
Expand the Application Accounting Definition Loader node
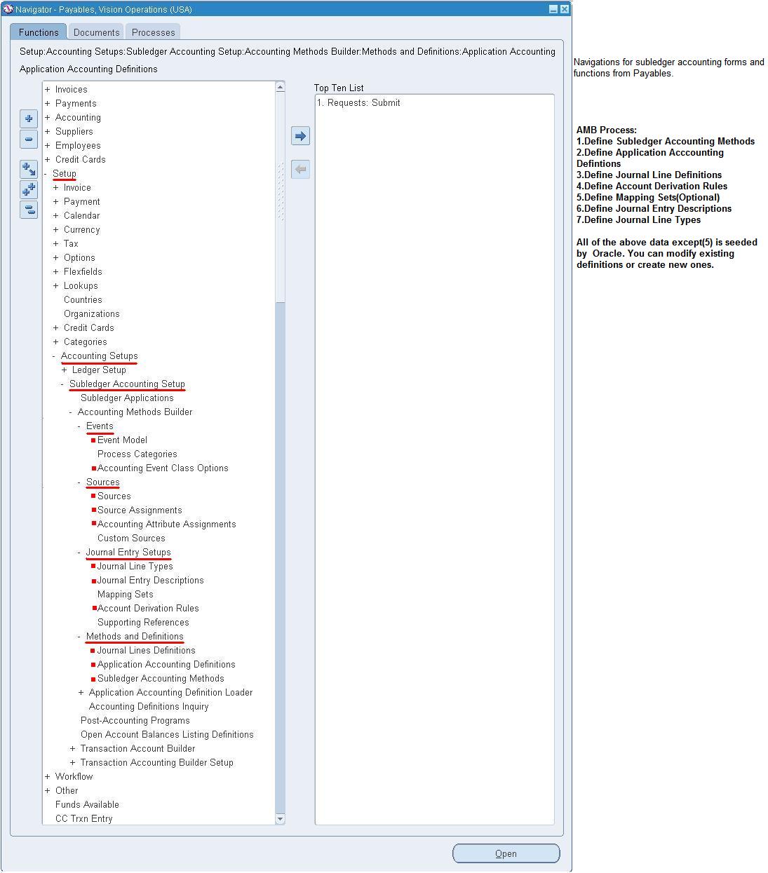(81, 692)
